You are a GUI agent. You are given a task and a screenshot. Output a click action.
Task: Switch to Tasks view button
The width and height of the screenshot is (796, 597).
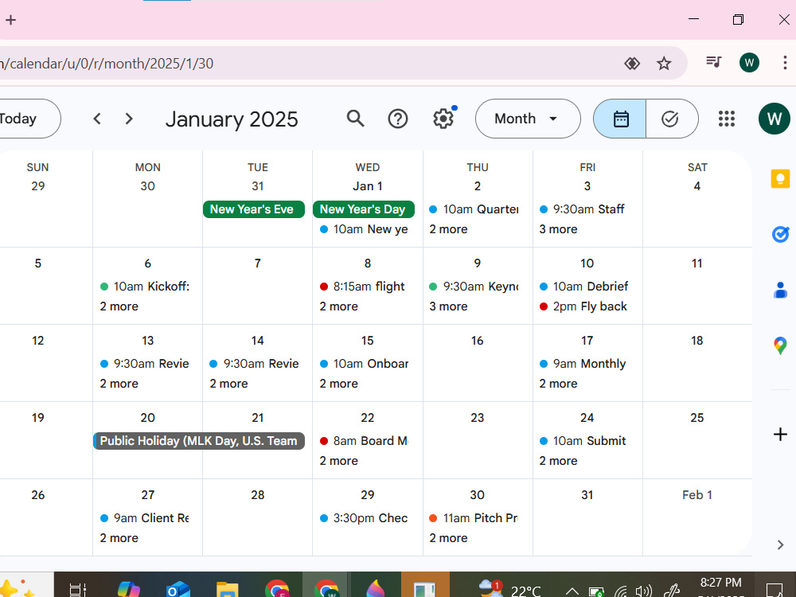pos(671,119)
